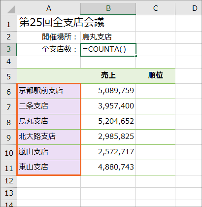Select column A header
202x207 pixels.
tap(49, 8)
